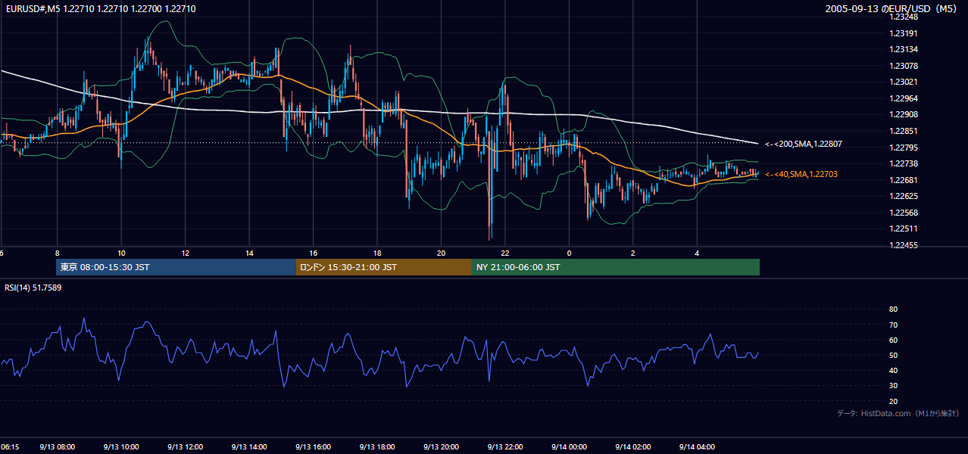Click the 9/13 14:00 time axis label

249,447
